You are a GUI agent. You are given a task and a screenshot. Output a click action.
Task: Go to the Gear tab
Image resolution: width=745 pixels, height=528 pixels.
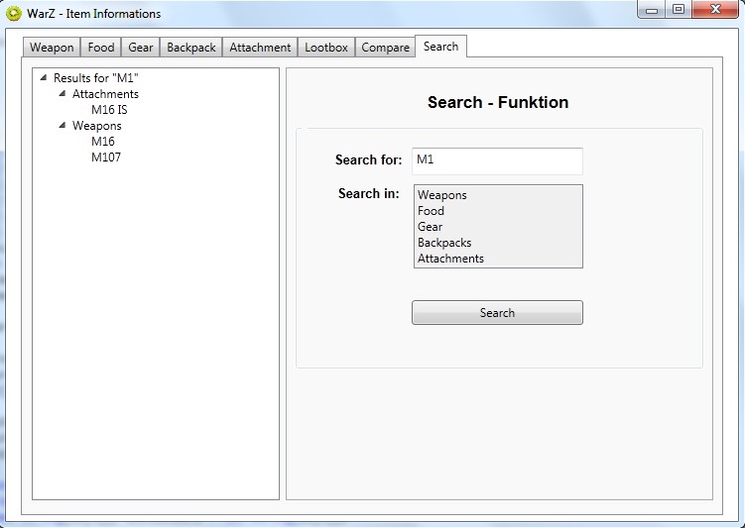pyautogui.click(x=141, y=48)
